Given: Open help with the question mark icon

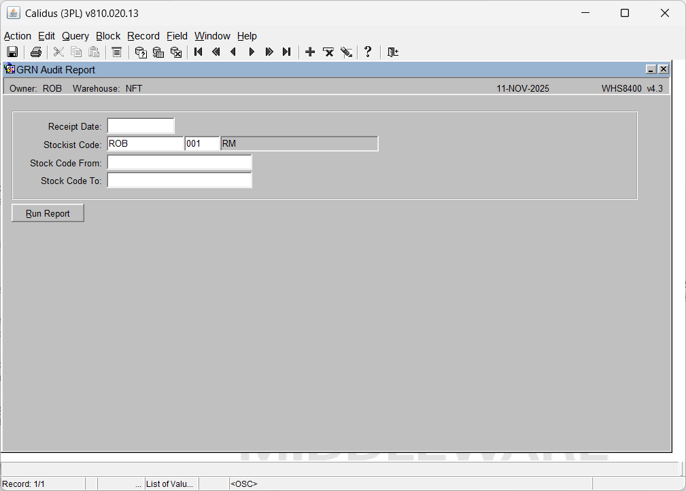Looking at the screenshot, I should [368, 52].
